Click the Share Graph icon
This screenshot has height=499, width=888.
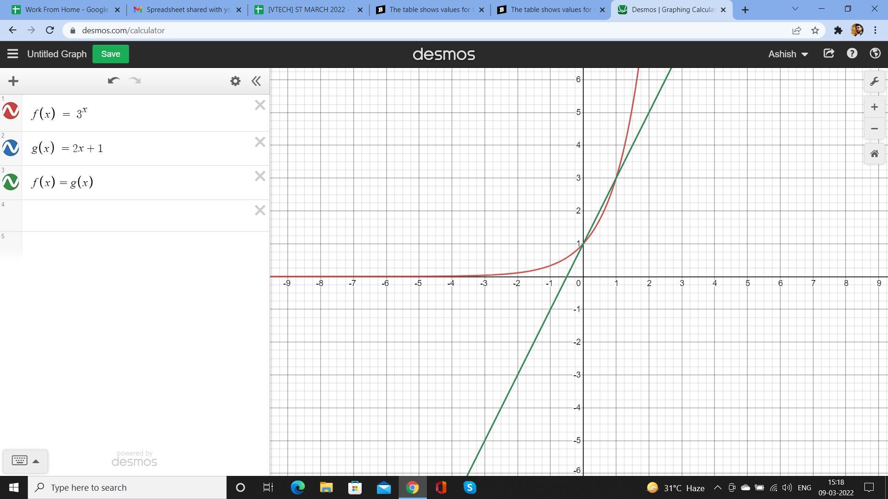pyautogui.click(x=829, y=54)
